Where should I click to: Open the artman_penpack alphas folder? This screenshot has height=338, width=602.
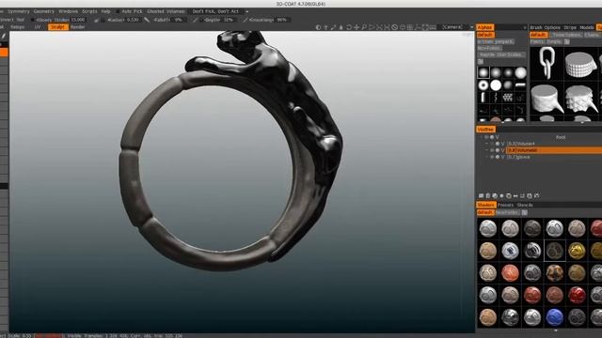[496, 41]
